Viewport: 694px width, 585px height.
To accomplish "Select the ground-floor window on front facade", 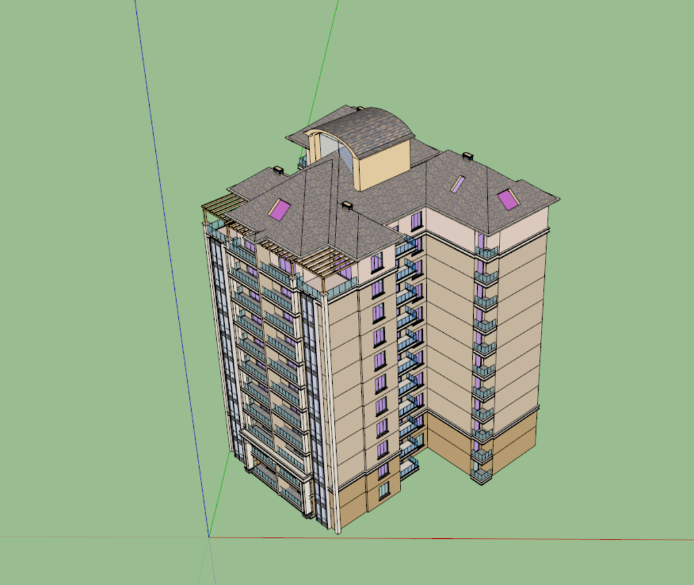I will 384,490.
